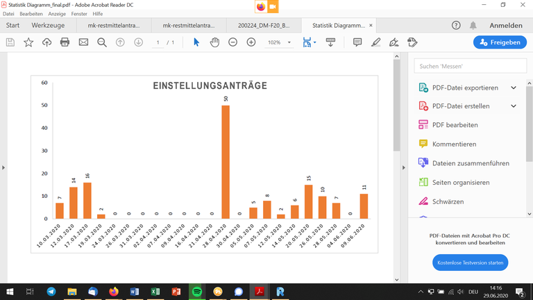Viewport: 533px width, 300px height.
Task: Expand left navigation pane arrow
Action: pos(3,167)
